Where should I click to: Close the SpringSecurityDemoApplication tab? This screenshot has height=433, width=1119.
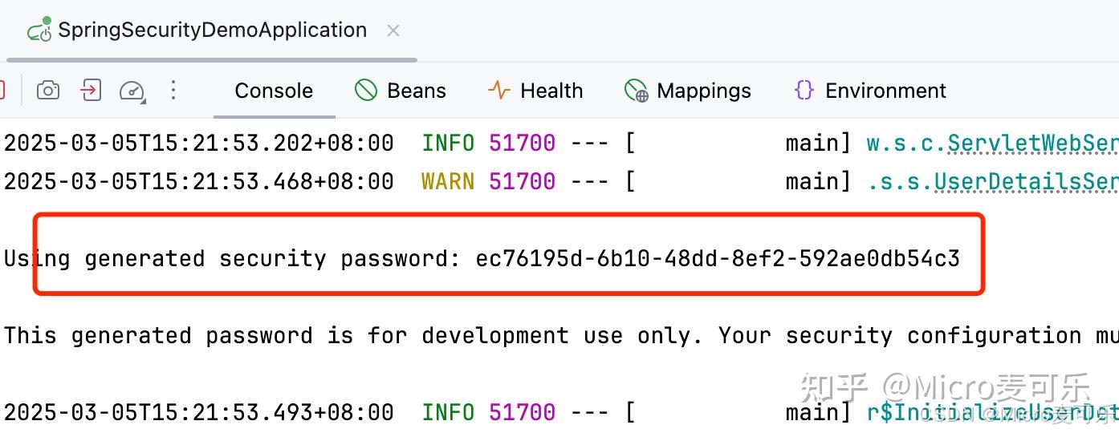(393, 30)
